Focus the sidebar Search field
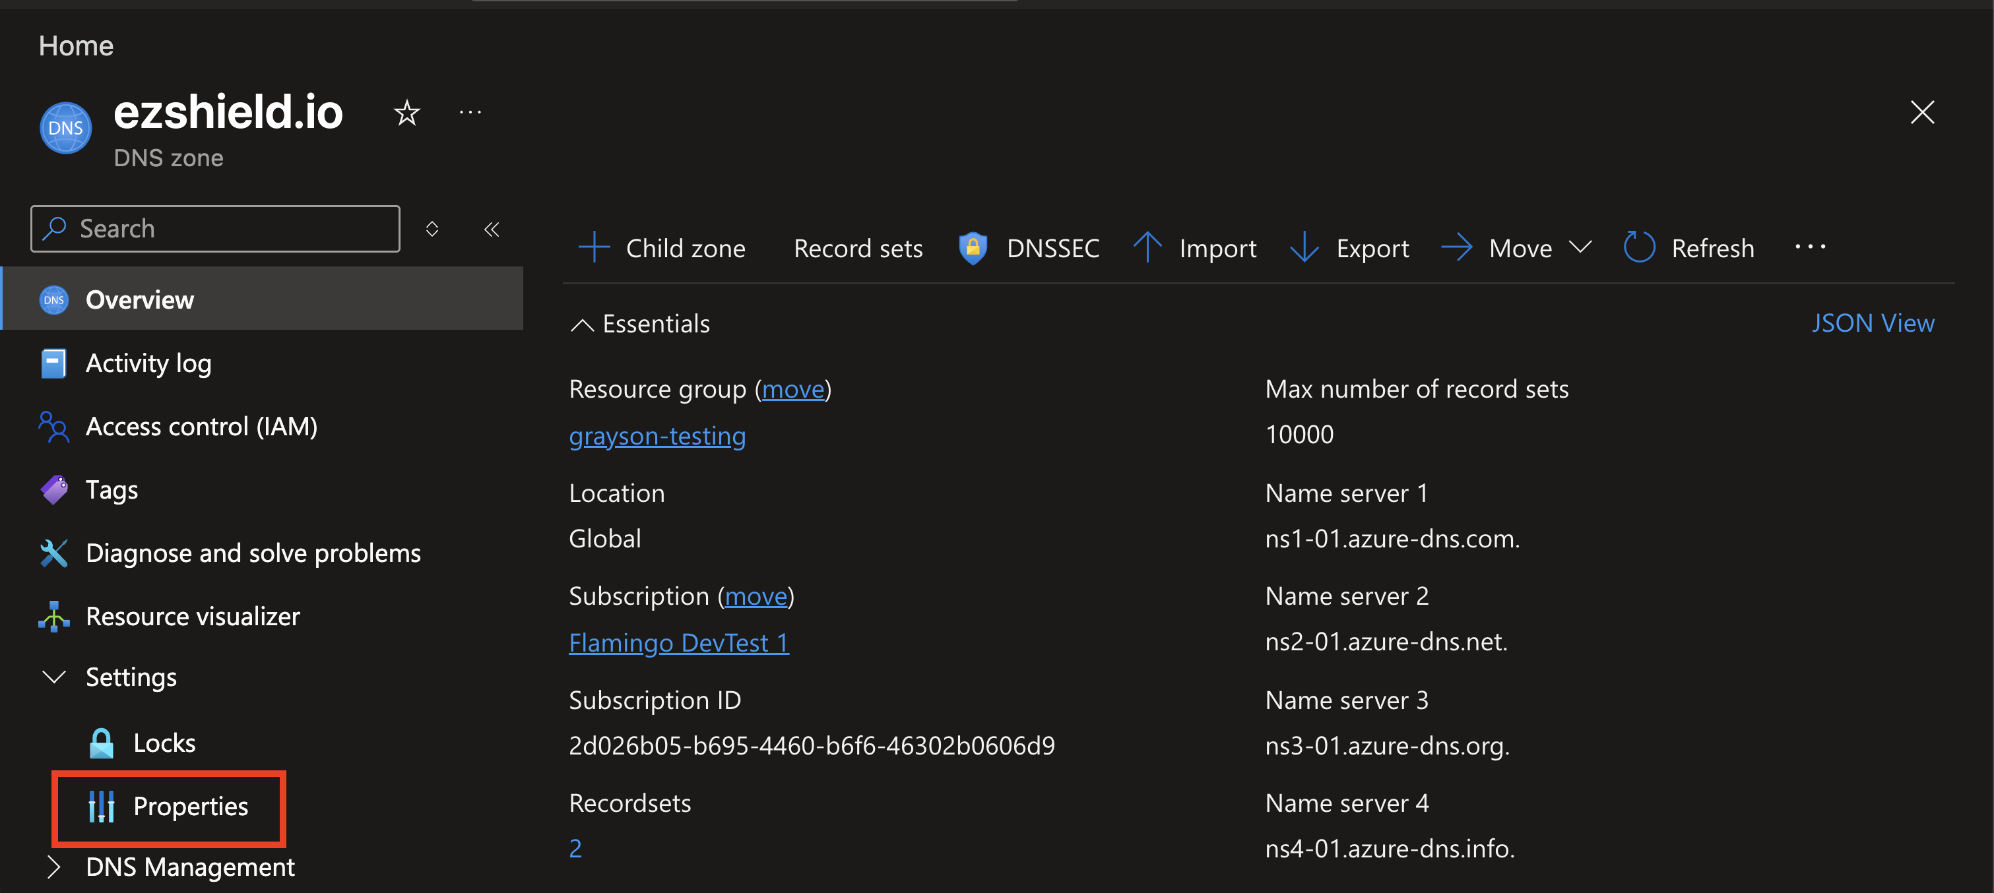This screenshot has height=893, width=1994. coord(215,228)
